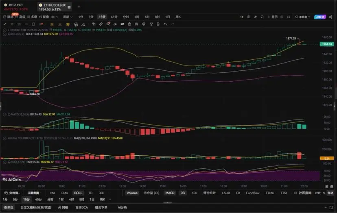Toggle BOLL overlay indicator
The height and width of the screenshot is (213, 337).
point(78,193)
